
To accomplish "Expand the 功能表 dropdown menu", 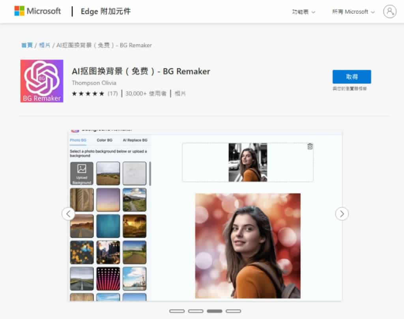I will coord(303,12).
